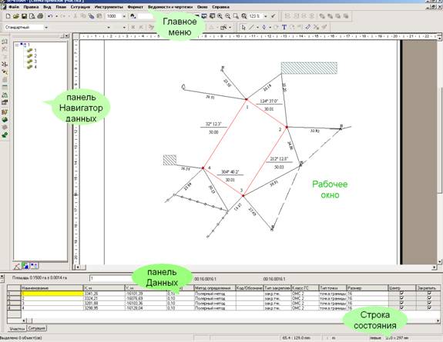Select the line drawing tool
This screenshot has width=443, height=342.
[251, 28]
